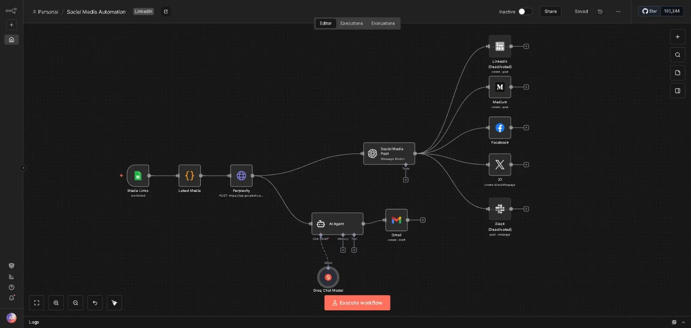
Task: Select the deactivated Slack node
Action: pos(500,209)
